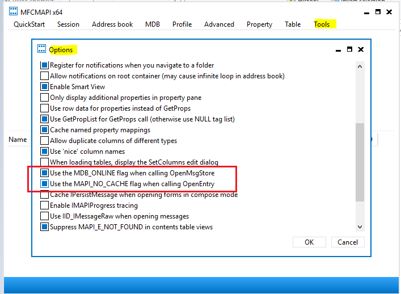Toggle Register for notifications when navigating to folder
The height and width of the screenshot is (294, 401).
tap(44, 65)
